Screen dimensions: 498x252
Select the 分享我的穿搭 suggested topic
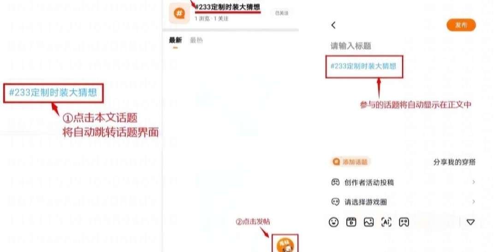coord(455,162)
